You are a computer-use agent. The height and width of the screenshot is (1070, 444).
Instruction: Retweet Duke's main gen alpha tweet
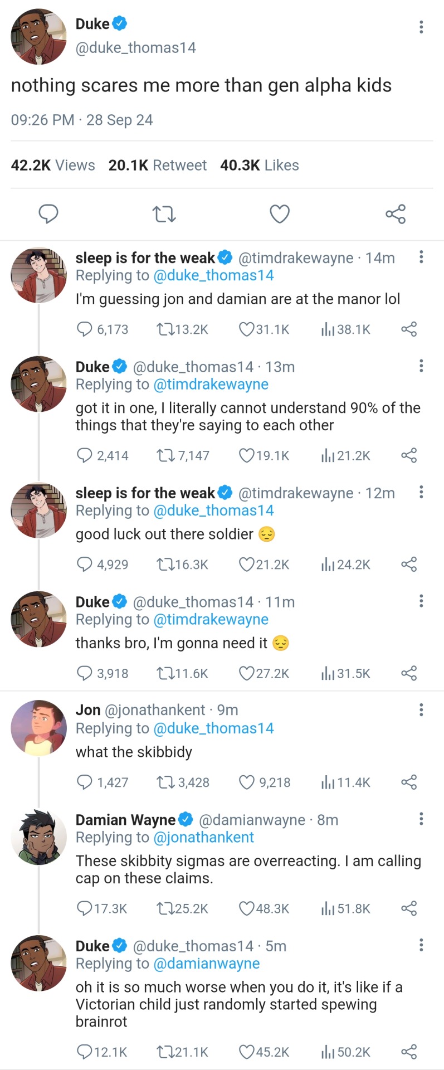coord(164,214)
